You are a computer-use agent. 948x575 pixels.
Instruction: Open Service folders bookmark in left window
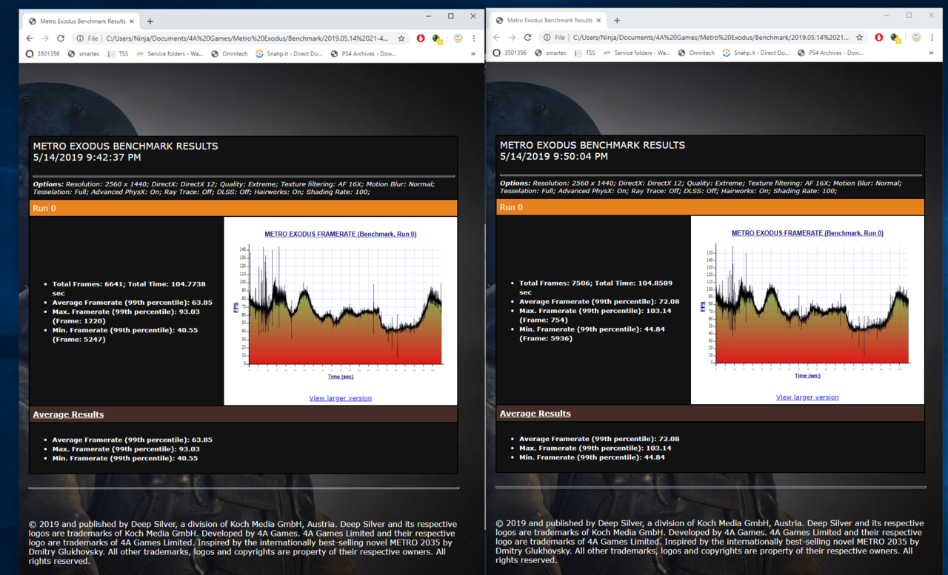[170, 53]
